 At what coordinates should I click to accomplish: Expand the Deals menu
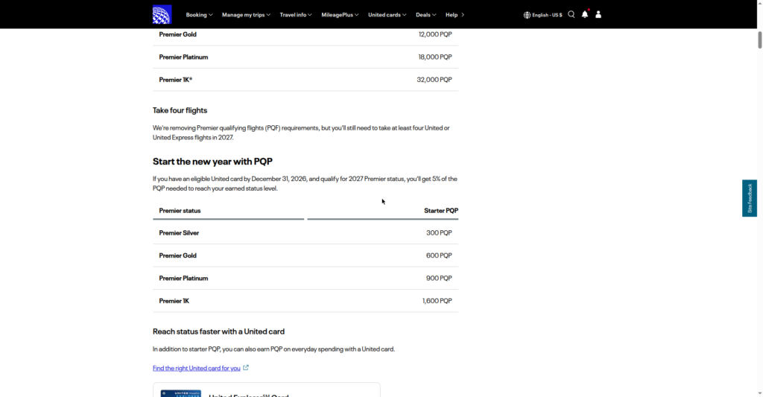pos(425,15)
